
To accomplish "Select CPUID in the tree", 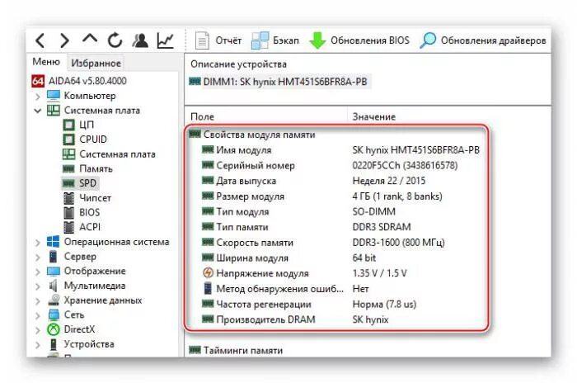I will point(85,139).
